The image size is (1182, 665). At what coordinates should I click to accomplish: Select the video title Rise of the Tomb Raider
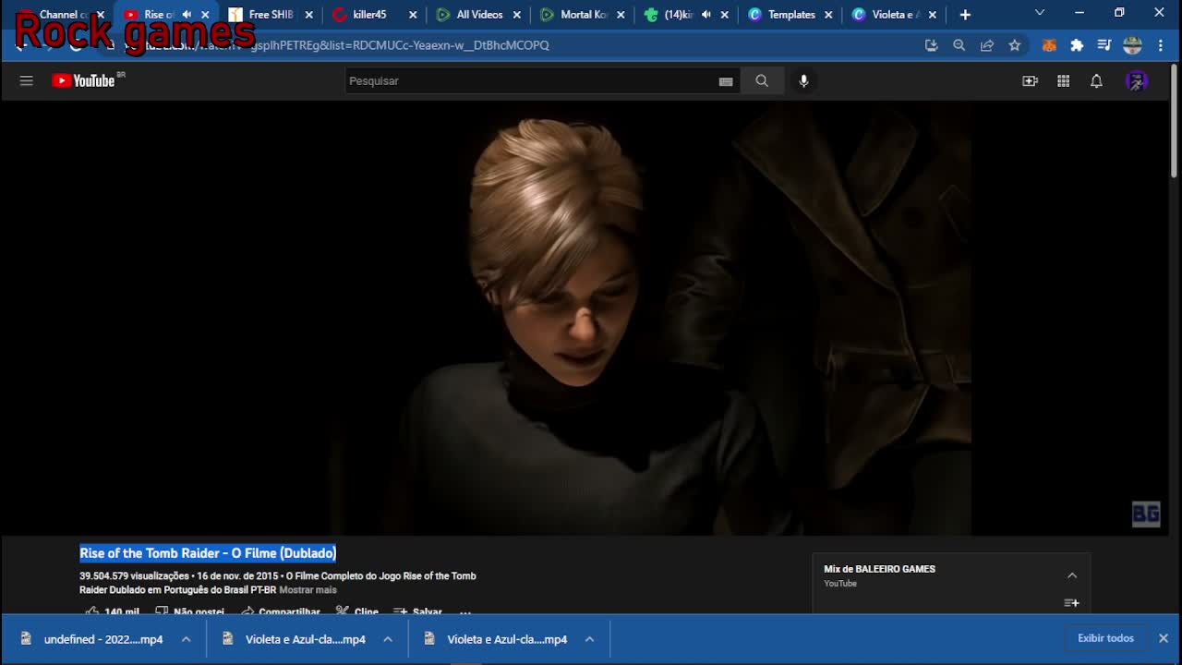tap(208, 553)
